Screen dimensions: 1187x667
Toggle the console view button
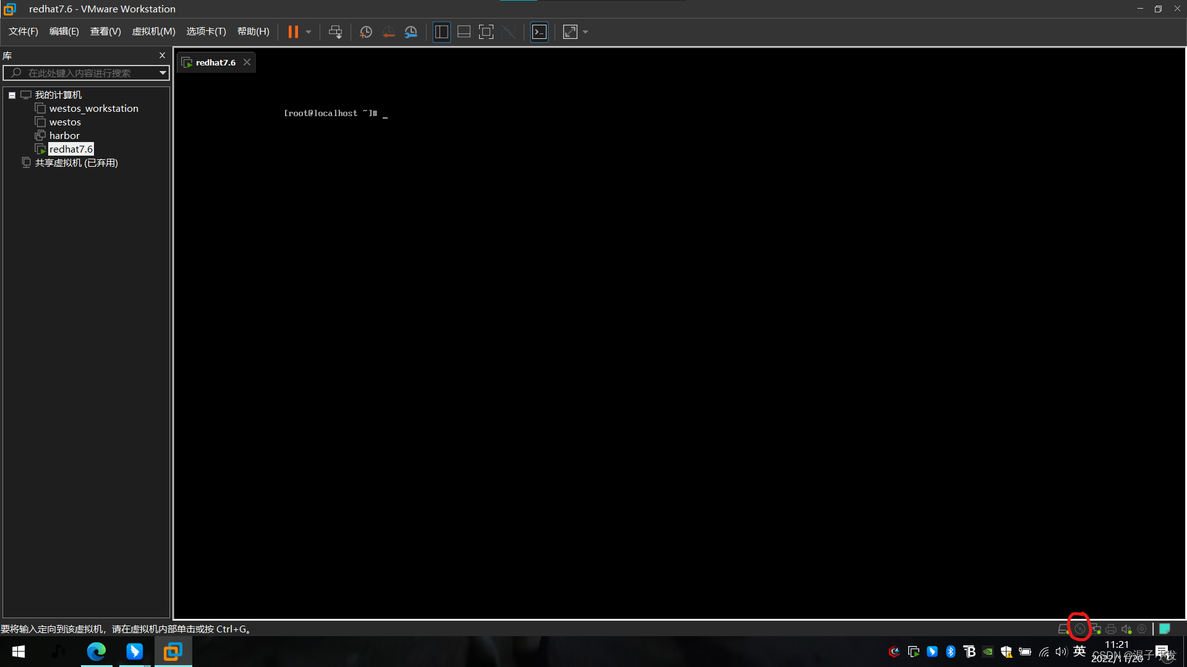[539, 32]
